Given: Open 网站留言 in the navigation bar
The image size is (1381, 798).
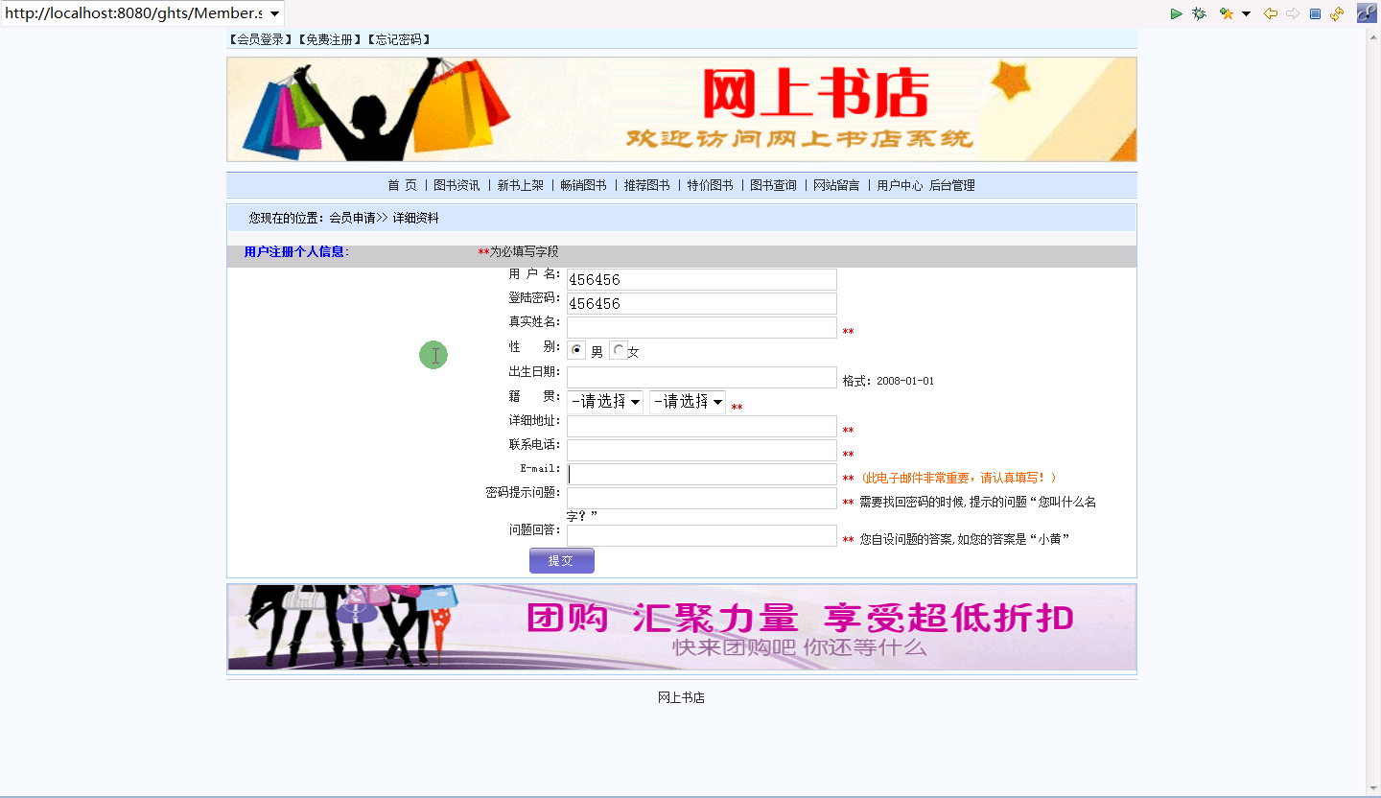Looking at the screenshot, I should [x=836, y=185].
